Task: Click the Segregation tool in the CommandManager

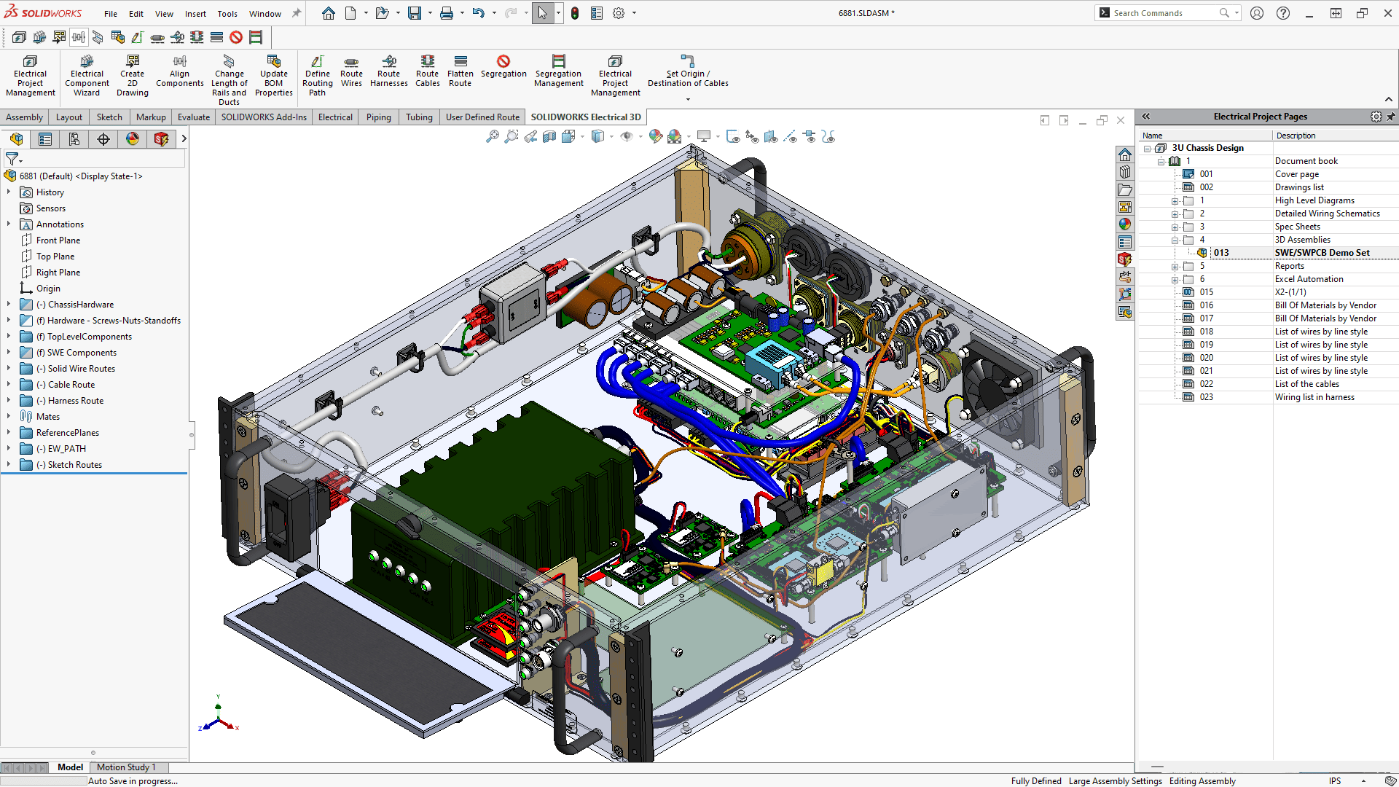Action: [x=503, y=71]
